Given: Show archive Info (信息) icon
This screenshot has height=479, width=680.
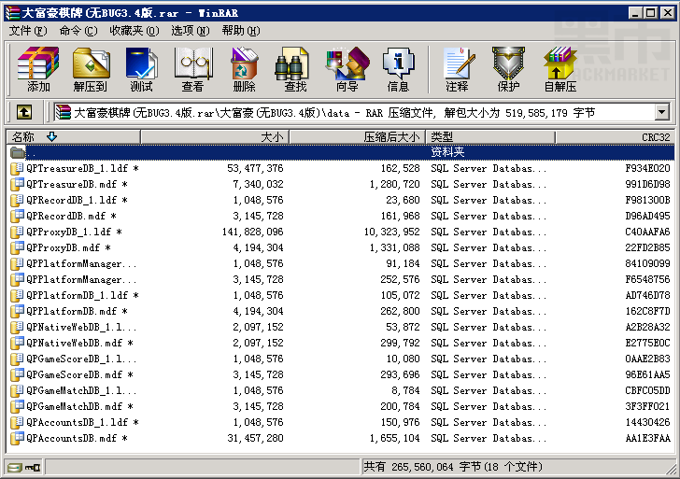Looking at the screenshot, I should [x=398, y=69].
